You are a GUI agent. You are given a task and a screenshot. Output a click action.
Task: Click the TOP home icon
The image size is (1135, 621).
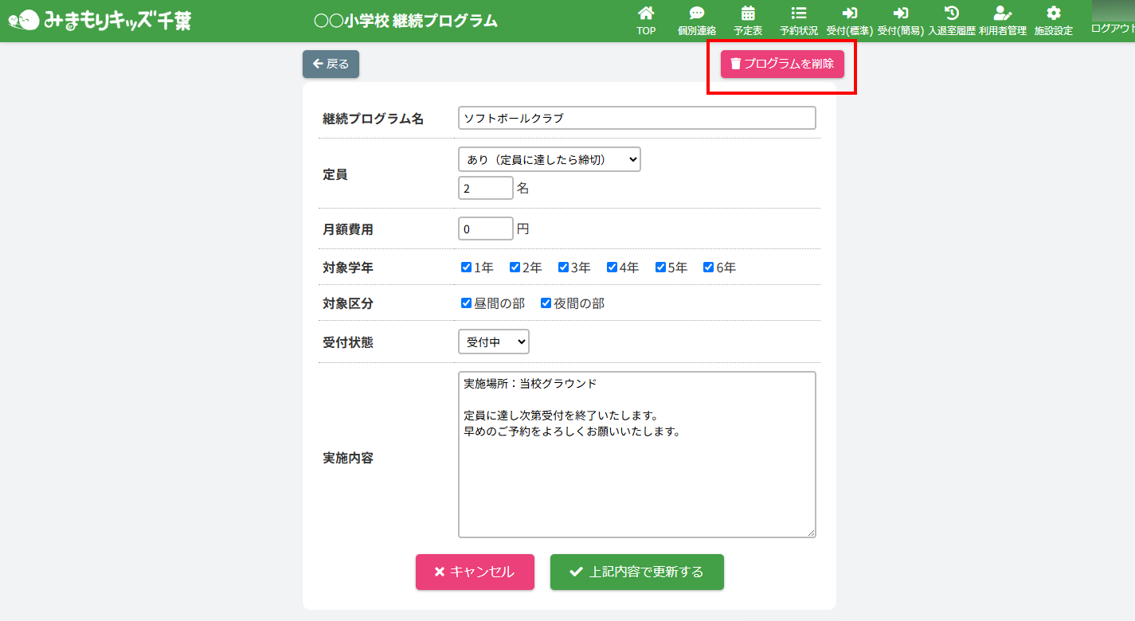click(646, 14)
